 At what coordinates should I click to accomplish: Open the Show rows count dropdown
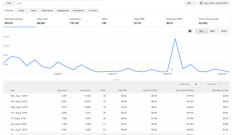197,84
